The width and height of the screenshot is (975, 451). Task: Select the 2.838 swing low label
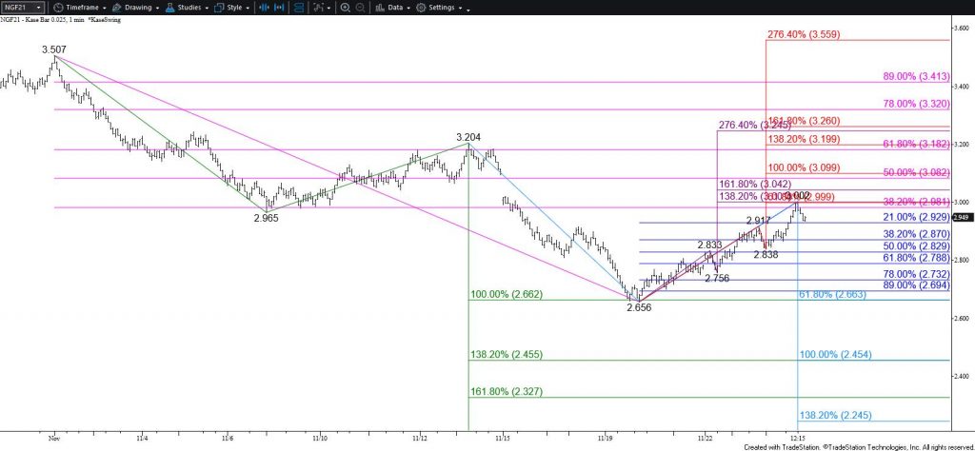pyautogui.click(x=766, y=254)
